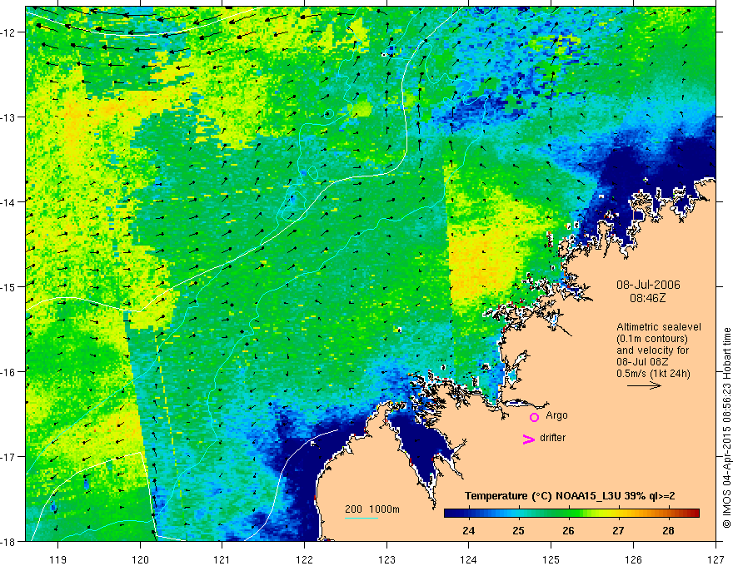Viewport: 733px width, 566px height.
Task: Click the colorbar tick label 24
Action: tap(468, 531)
